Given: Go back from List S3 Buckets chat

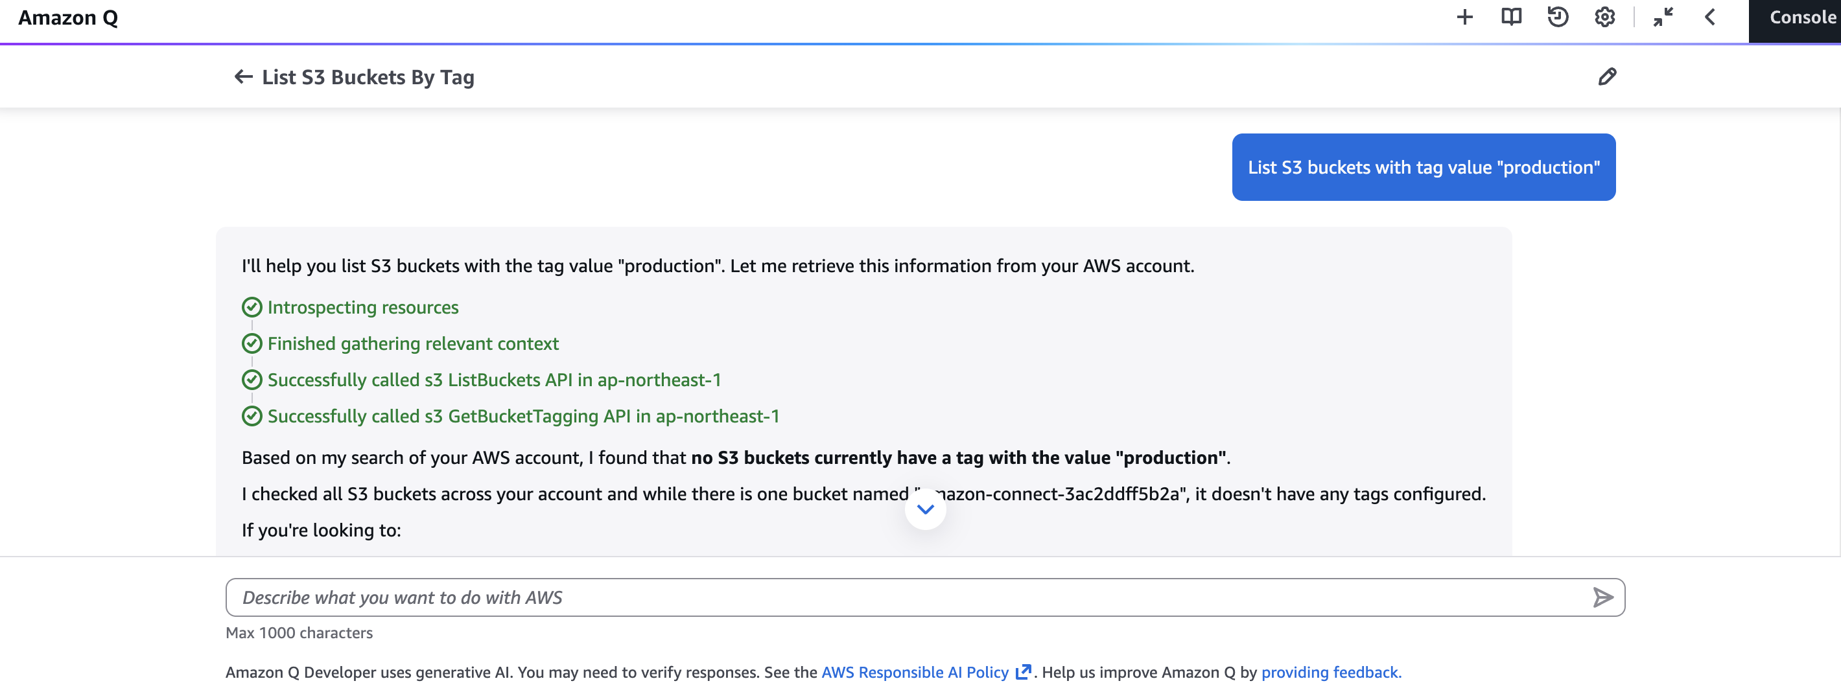Looking at the screenshot, I should (243, 76).
